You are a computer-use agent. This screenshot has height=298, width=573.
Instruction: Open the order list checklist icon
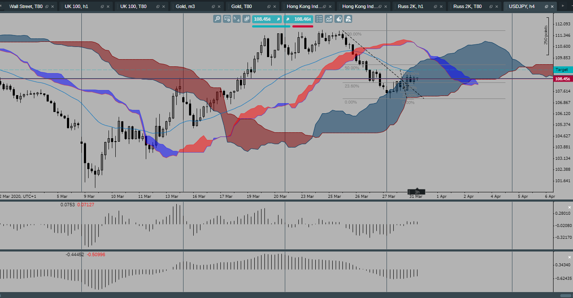tap(319, 19)
